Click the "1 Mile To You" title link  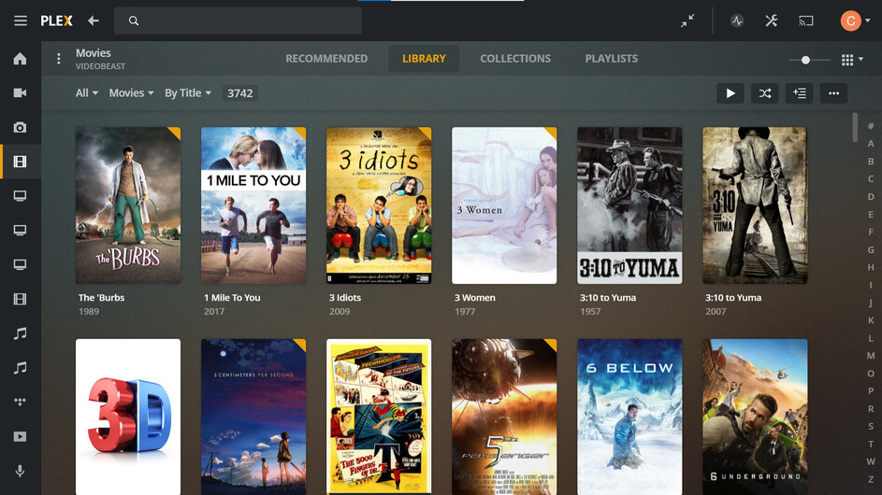coord(232,298)
